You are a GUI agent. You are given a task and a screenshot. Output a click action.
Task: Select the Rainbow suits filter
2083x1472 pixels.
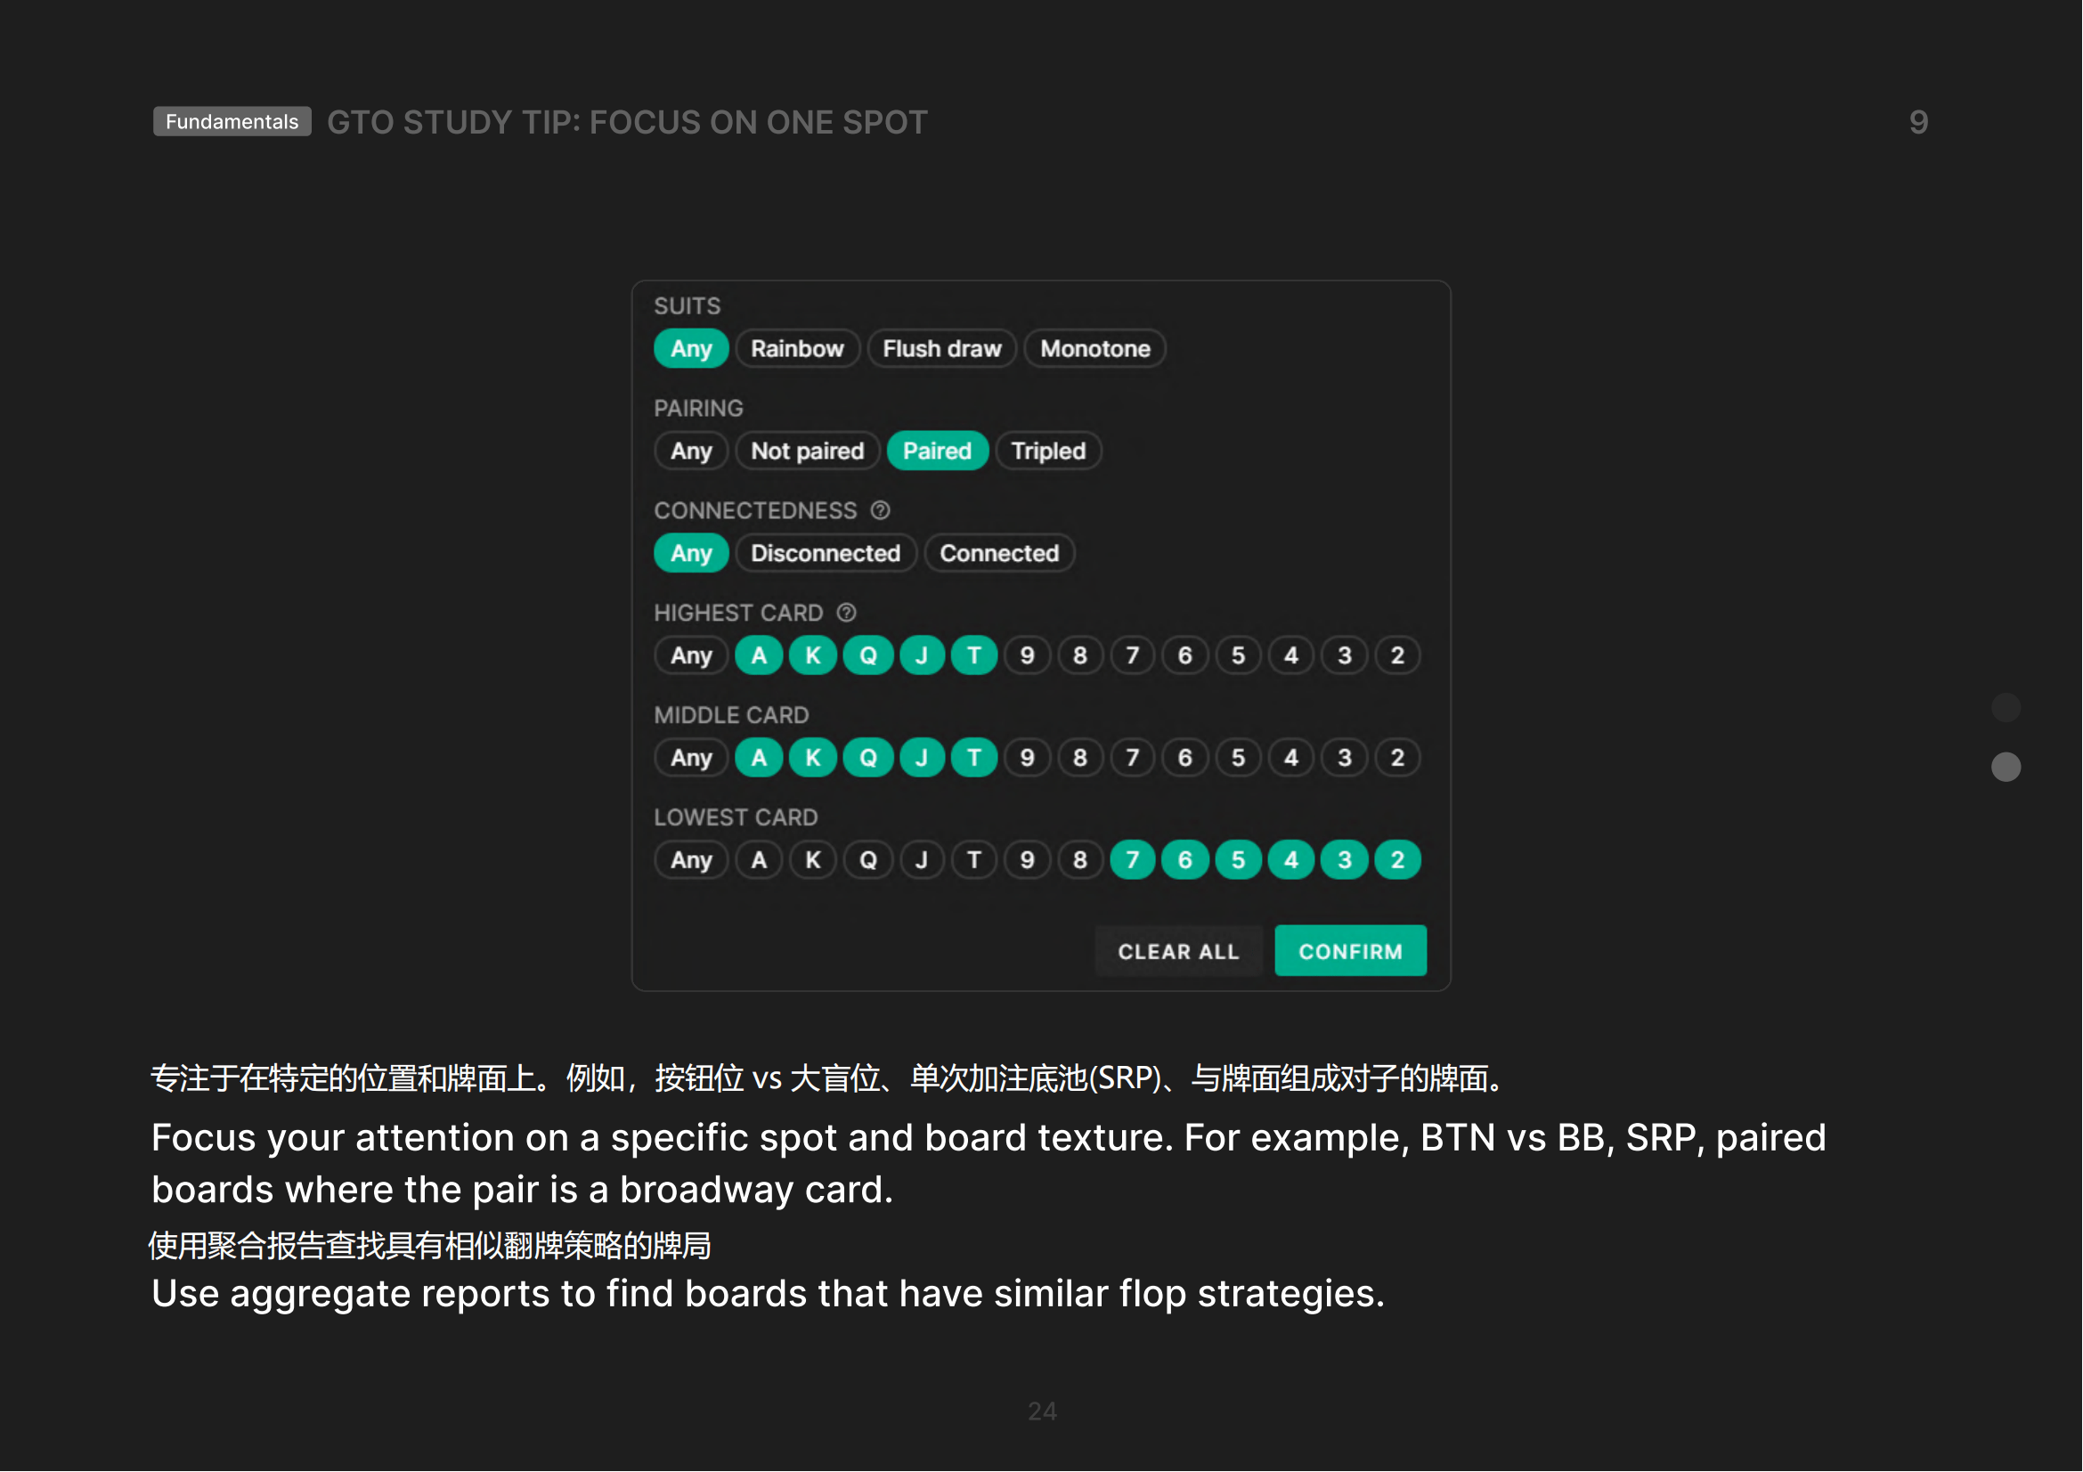click(x=796, y=349)
